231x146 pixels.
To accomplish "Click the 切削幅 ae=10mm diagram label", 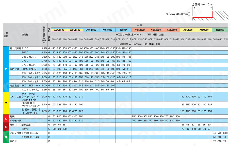I will tap(203, 4).
